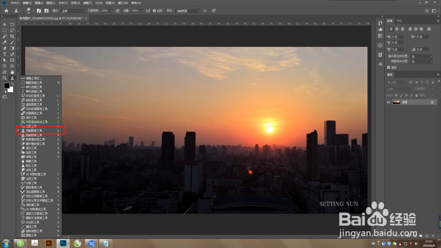Viewport: 441px width, 248px height.
Task: Open the Photoshop taskbar button
Action: click(63, 243)
